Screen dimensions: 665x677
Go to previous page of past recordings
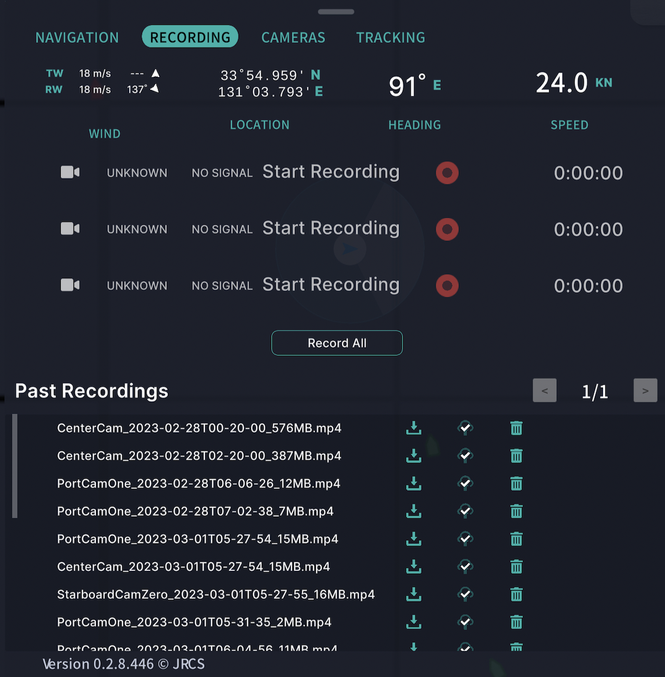point(545,391)
